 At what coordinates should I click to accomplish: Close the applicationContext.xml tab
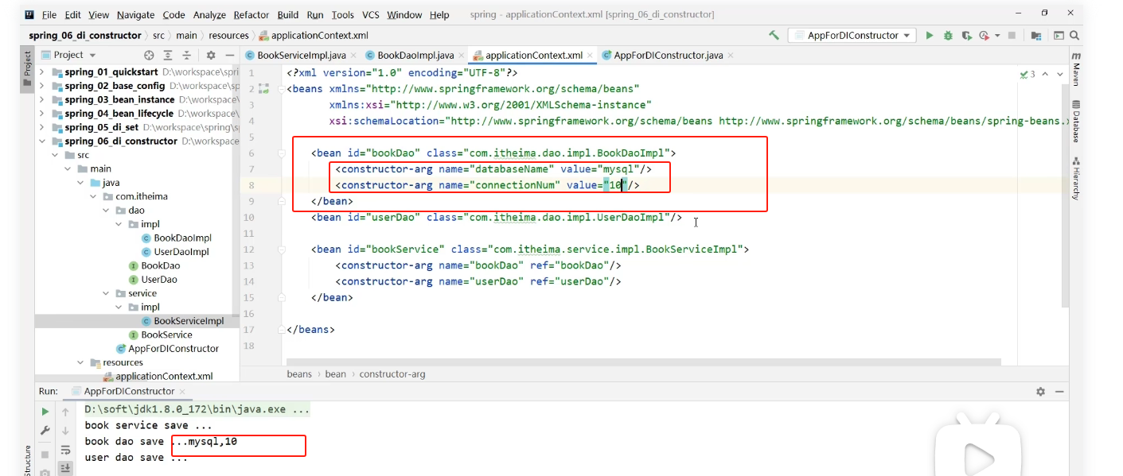(x=590, y=56)
